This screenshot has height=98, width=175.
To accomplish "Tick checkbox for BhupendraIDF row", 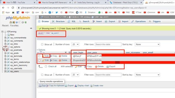I will point(39,60).
